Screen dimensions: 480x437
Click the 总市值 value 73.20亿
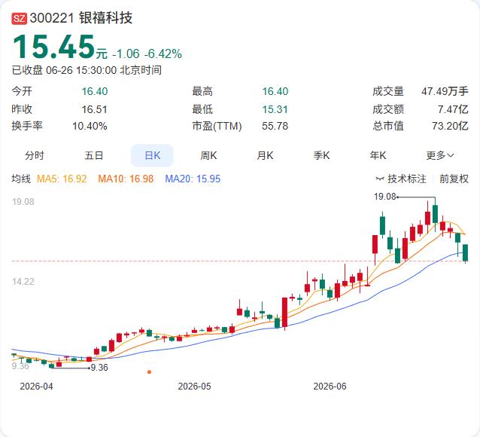point(450,126)
